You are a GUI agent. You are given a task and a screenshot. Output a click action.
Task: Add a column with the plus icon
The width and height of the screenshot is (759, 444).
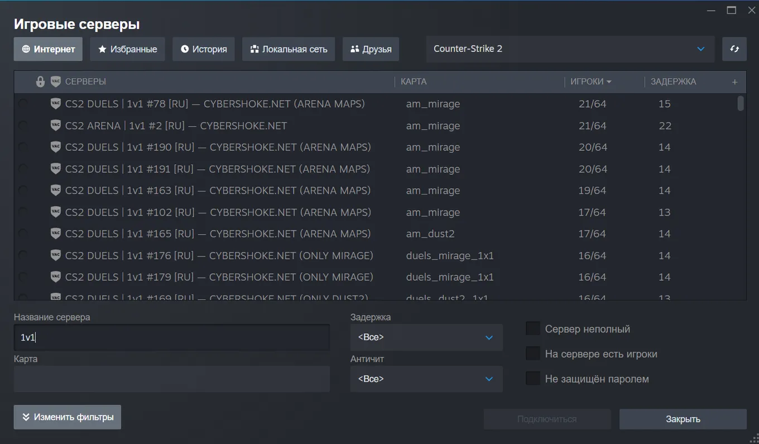(x=734, y=82)
